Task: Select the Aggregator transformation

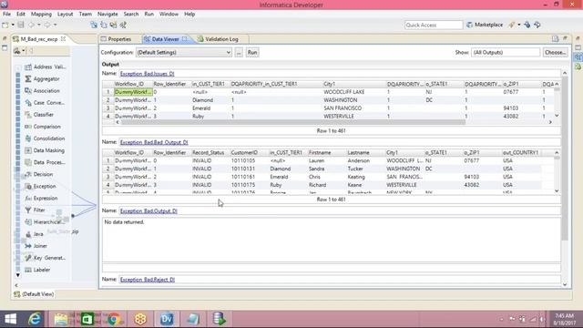Action: click(x=42, y=79)
